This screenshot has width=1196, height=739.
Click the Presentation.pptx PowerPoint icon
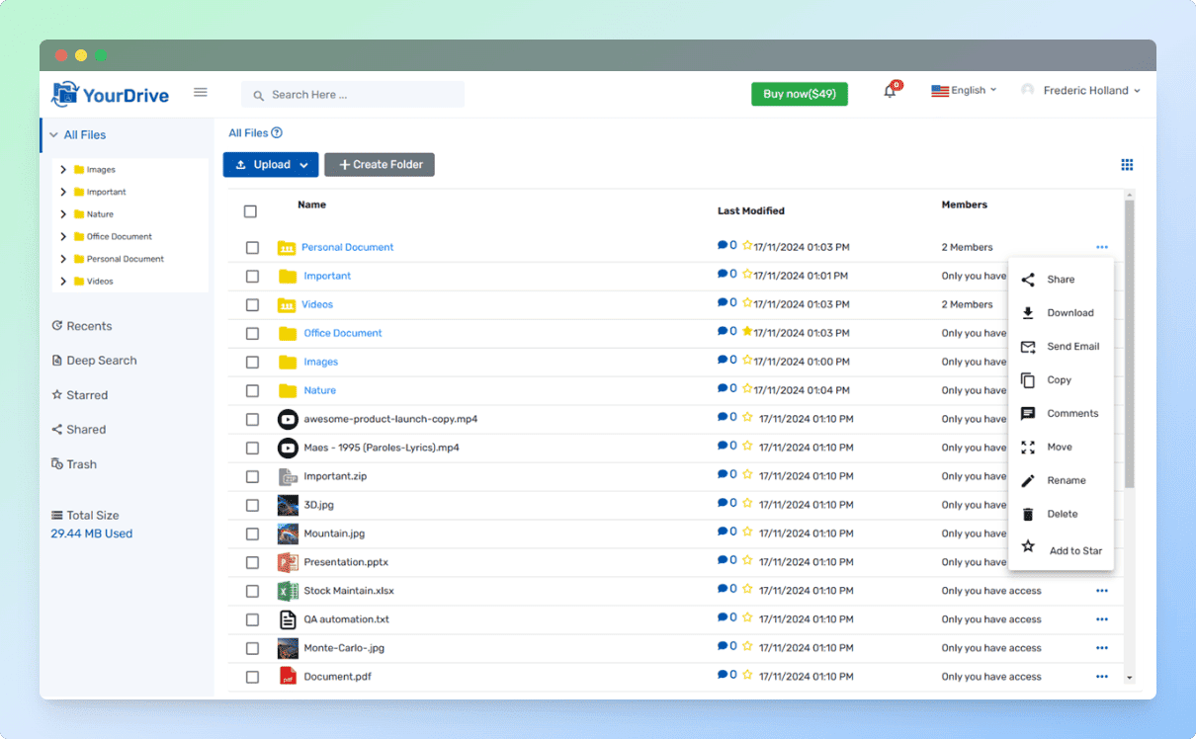(288, 562)
